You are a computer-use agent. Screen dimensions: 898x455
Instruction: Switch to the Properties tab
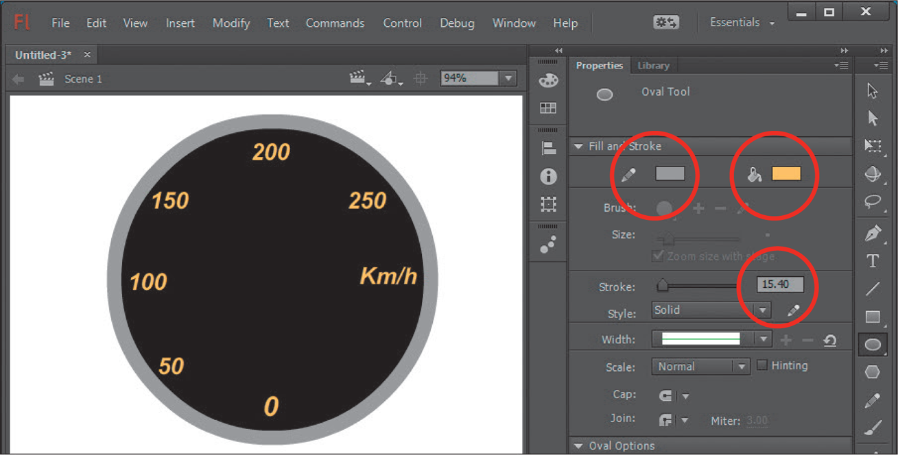pos(599,65)
